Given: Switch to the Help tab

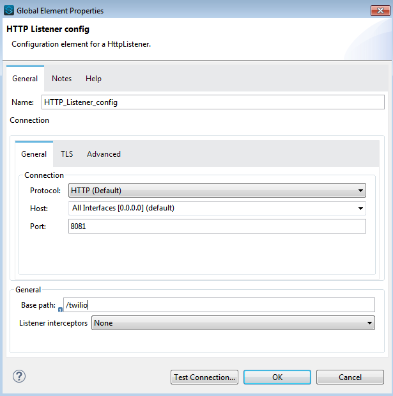Looking at the screenshot, I should point(93,79).
